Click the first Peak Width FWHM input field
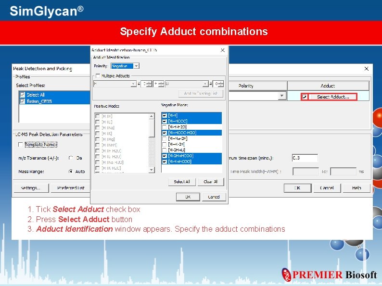Screen dimensions: 382x286 tap(306, 172)
